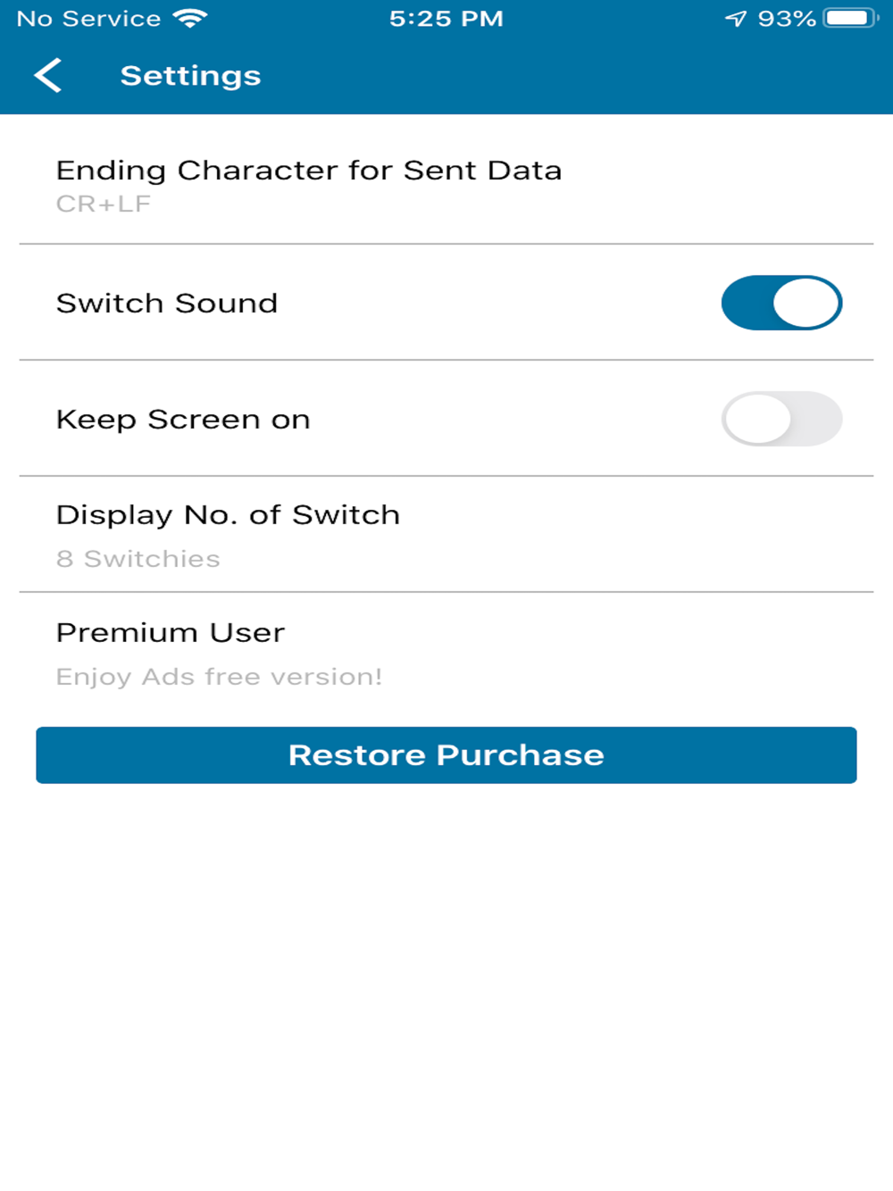The width and height of the screenshot is (893, 1191).
Task: Click the battery icon in status bar
Action: point(850,18)
